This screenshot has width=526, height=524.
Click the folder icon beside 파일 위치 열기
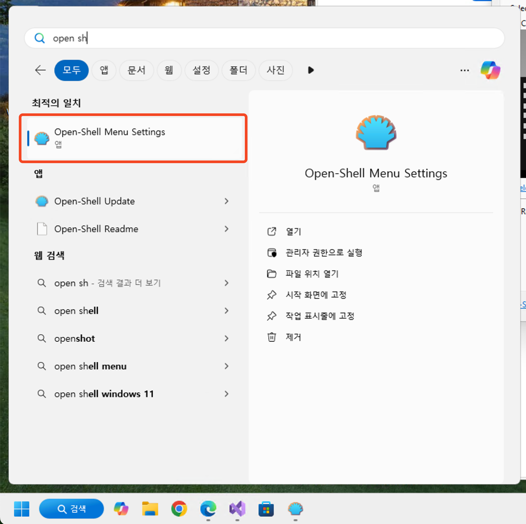point(272,274)
